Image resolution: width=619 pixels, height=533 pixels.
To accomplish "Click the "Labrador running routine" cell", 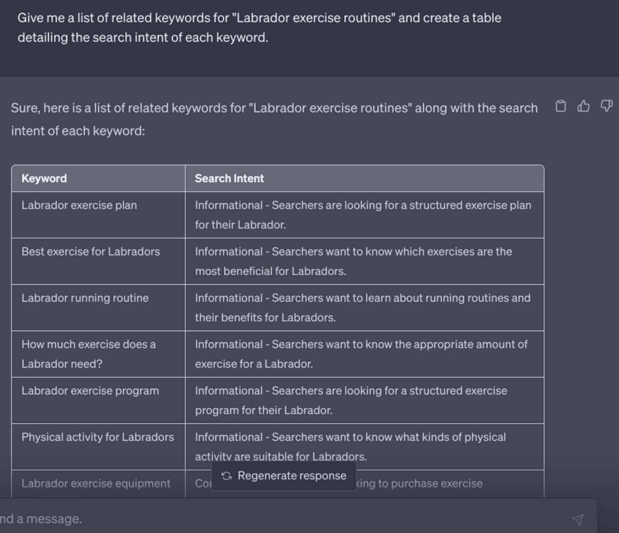I will click(85, 298).
